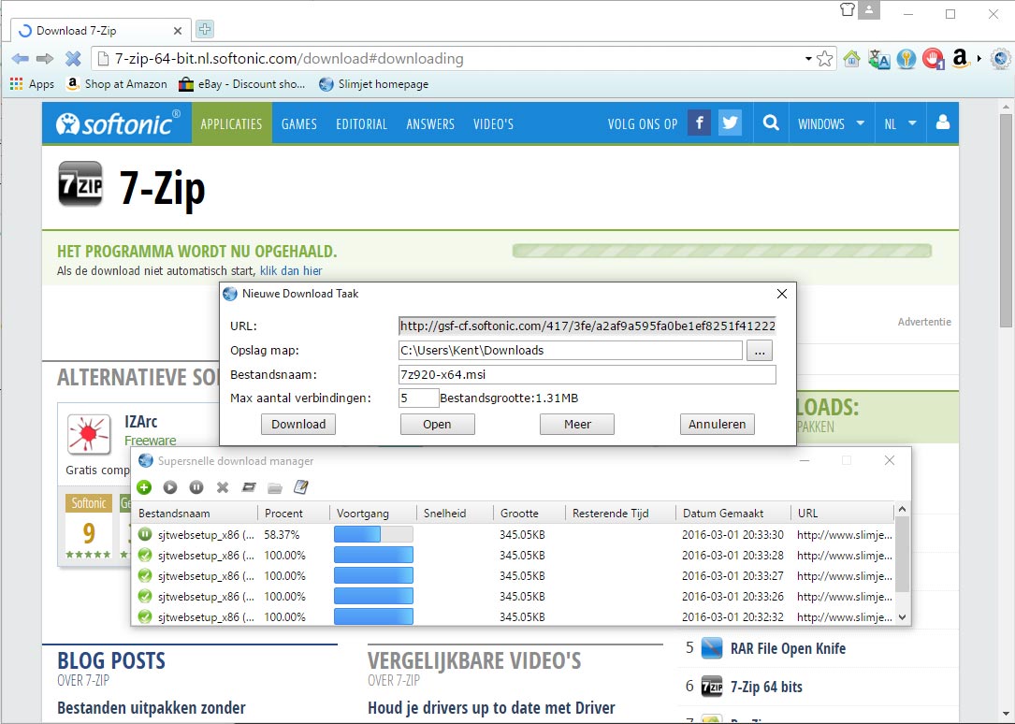Viewport: 1015px width, 724px height.
Task: Click the run-file icon in download manager toolbar
Action: coord(249,487)
